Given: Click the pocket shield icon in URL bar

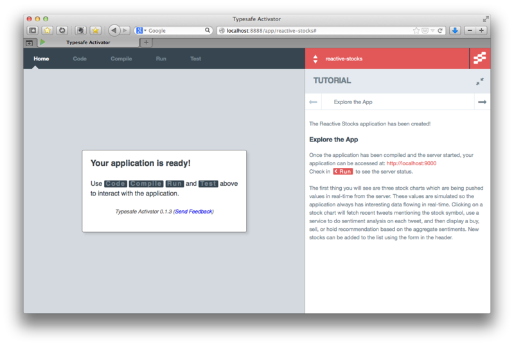Looking at the screenshot, I should tap(425, 30).
